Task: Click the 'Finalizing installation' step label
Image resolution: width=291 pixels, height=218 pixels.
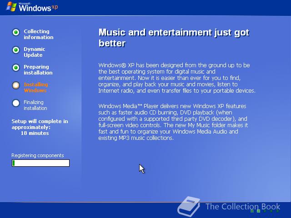Action: click(35, 105)
